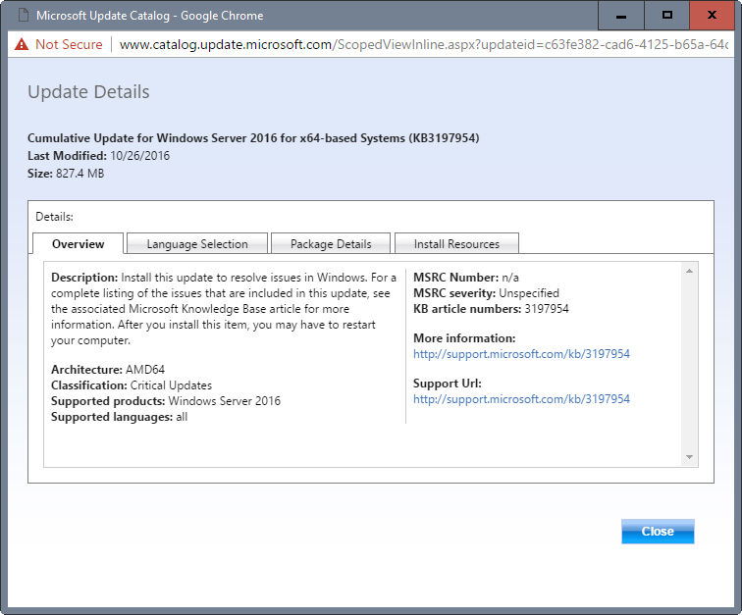The width and height of the screenshot is (742, 615).
Task: Open the Package Details tab
Action: coord(331,243)
